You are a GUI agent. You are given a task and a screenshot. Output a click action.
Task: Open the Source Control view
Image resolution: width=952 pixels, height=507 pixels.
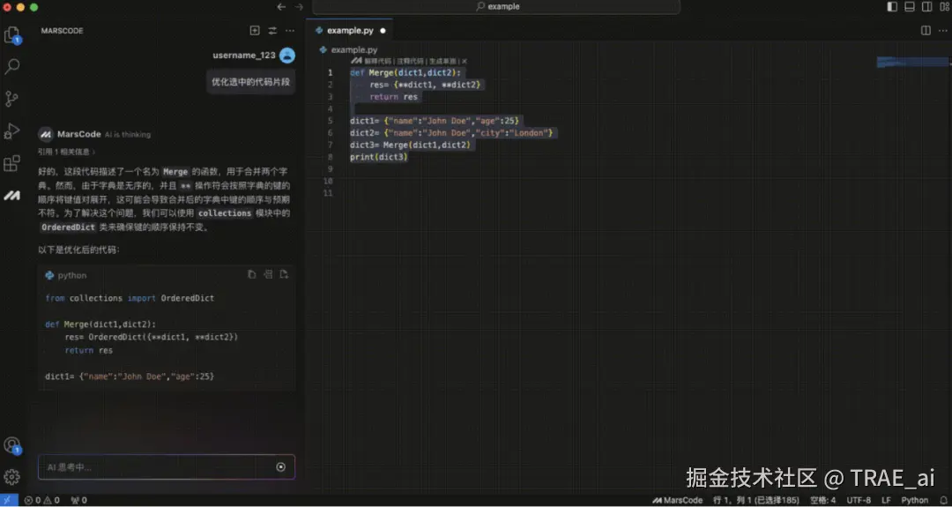click(12, 99)
